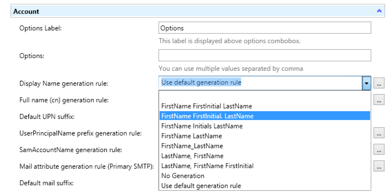
Task: Select 'FirstName Initials LastName' option
Action: [265, 126]
